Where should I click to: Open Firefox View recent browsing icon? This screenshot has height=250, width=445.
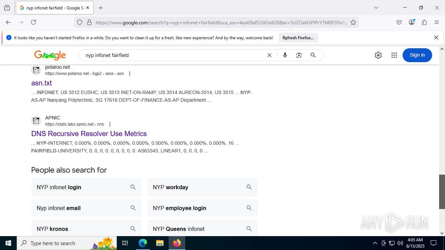coord(7,8)
